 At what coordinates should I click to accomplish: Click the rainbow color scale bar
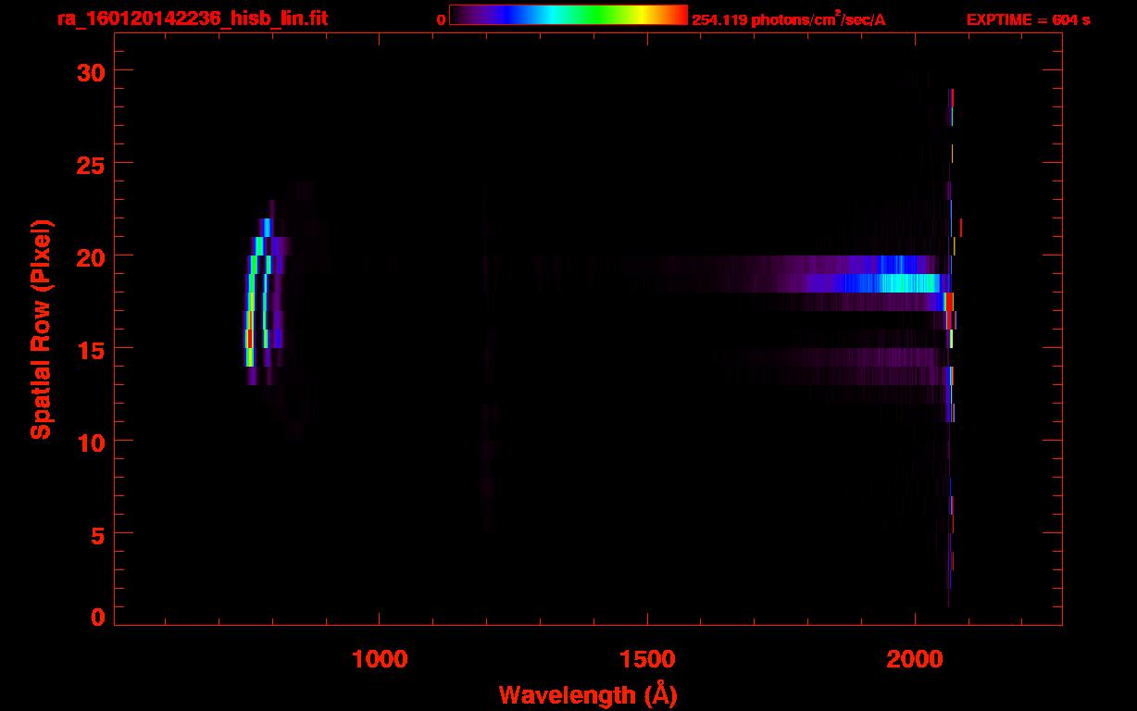click(568, 16)
